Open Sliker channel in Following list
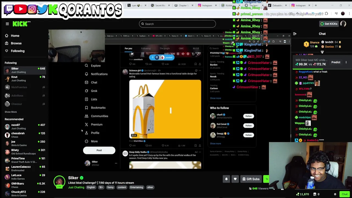352x198 pixels. (x=25, y=70)
